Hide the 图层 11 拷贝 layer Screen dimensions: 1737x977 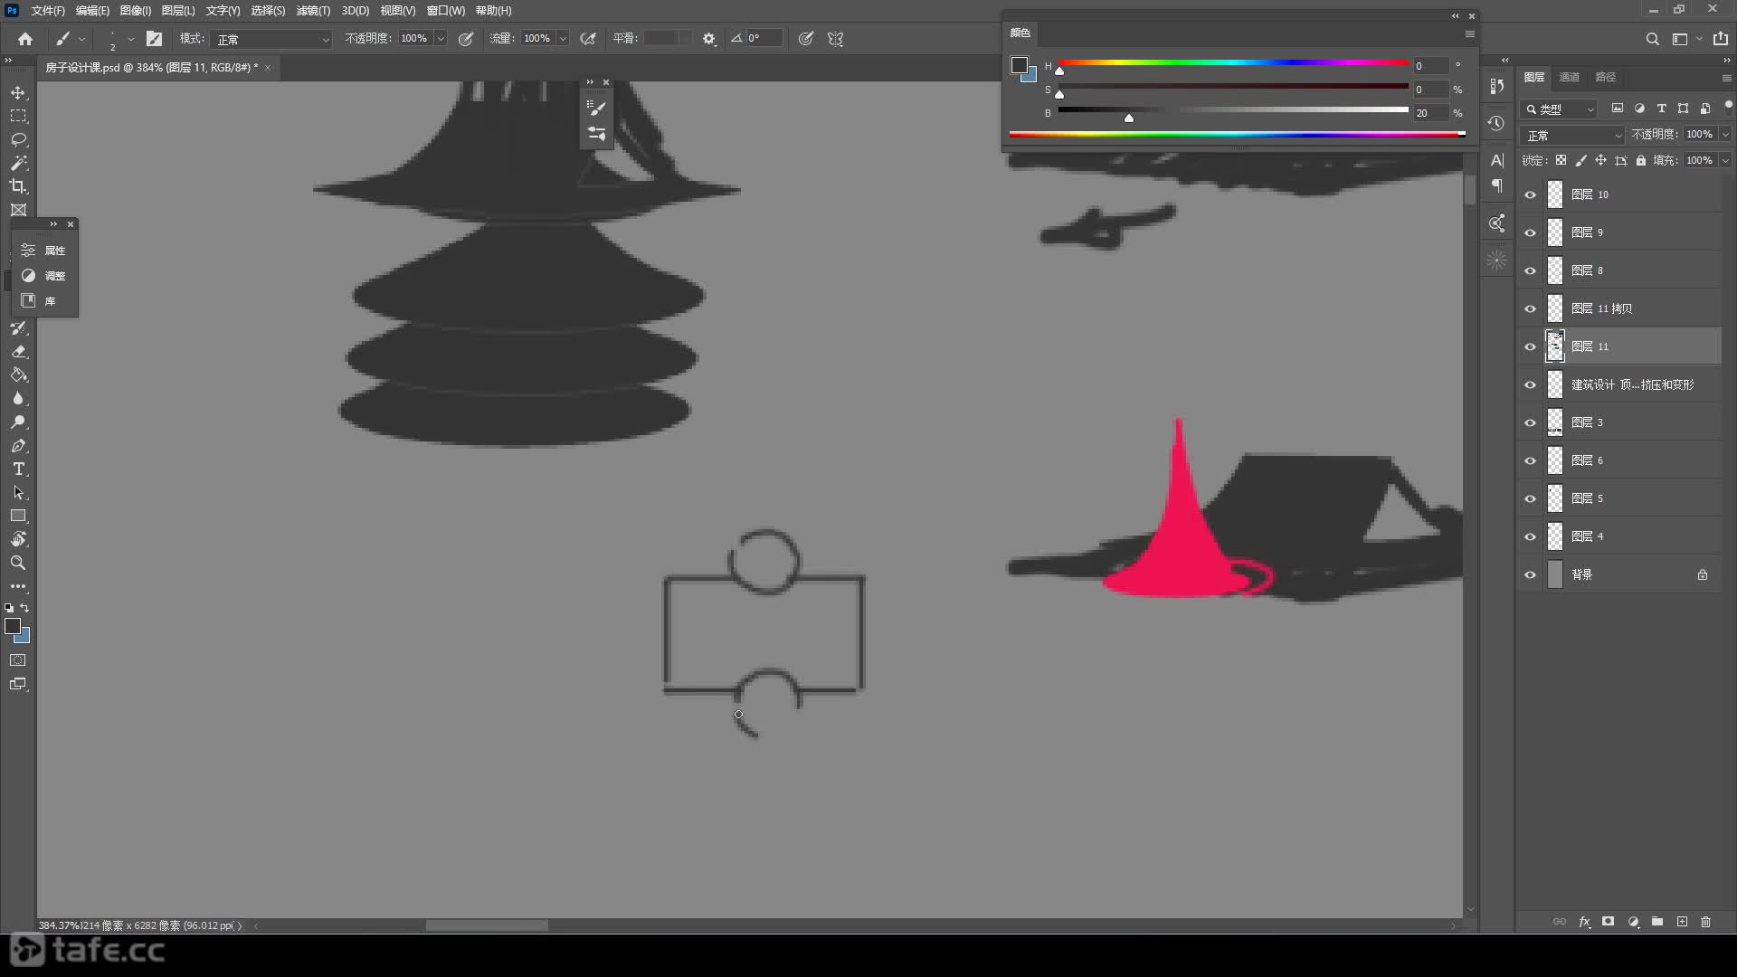coord(1530,308)
